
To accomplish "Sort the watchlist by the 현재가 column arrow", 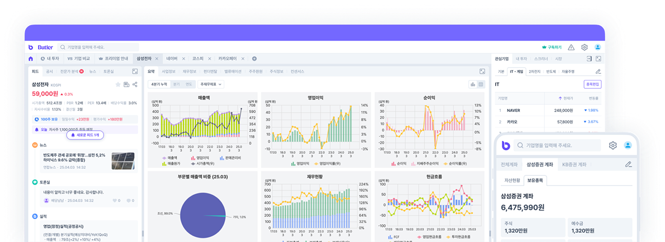I will [560, 97].
